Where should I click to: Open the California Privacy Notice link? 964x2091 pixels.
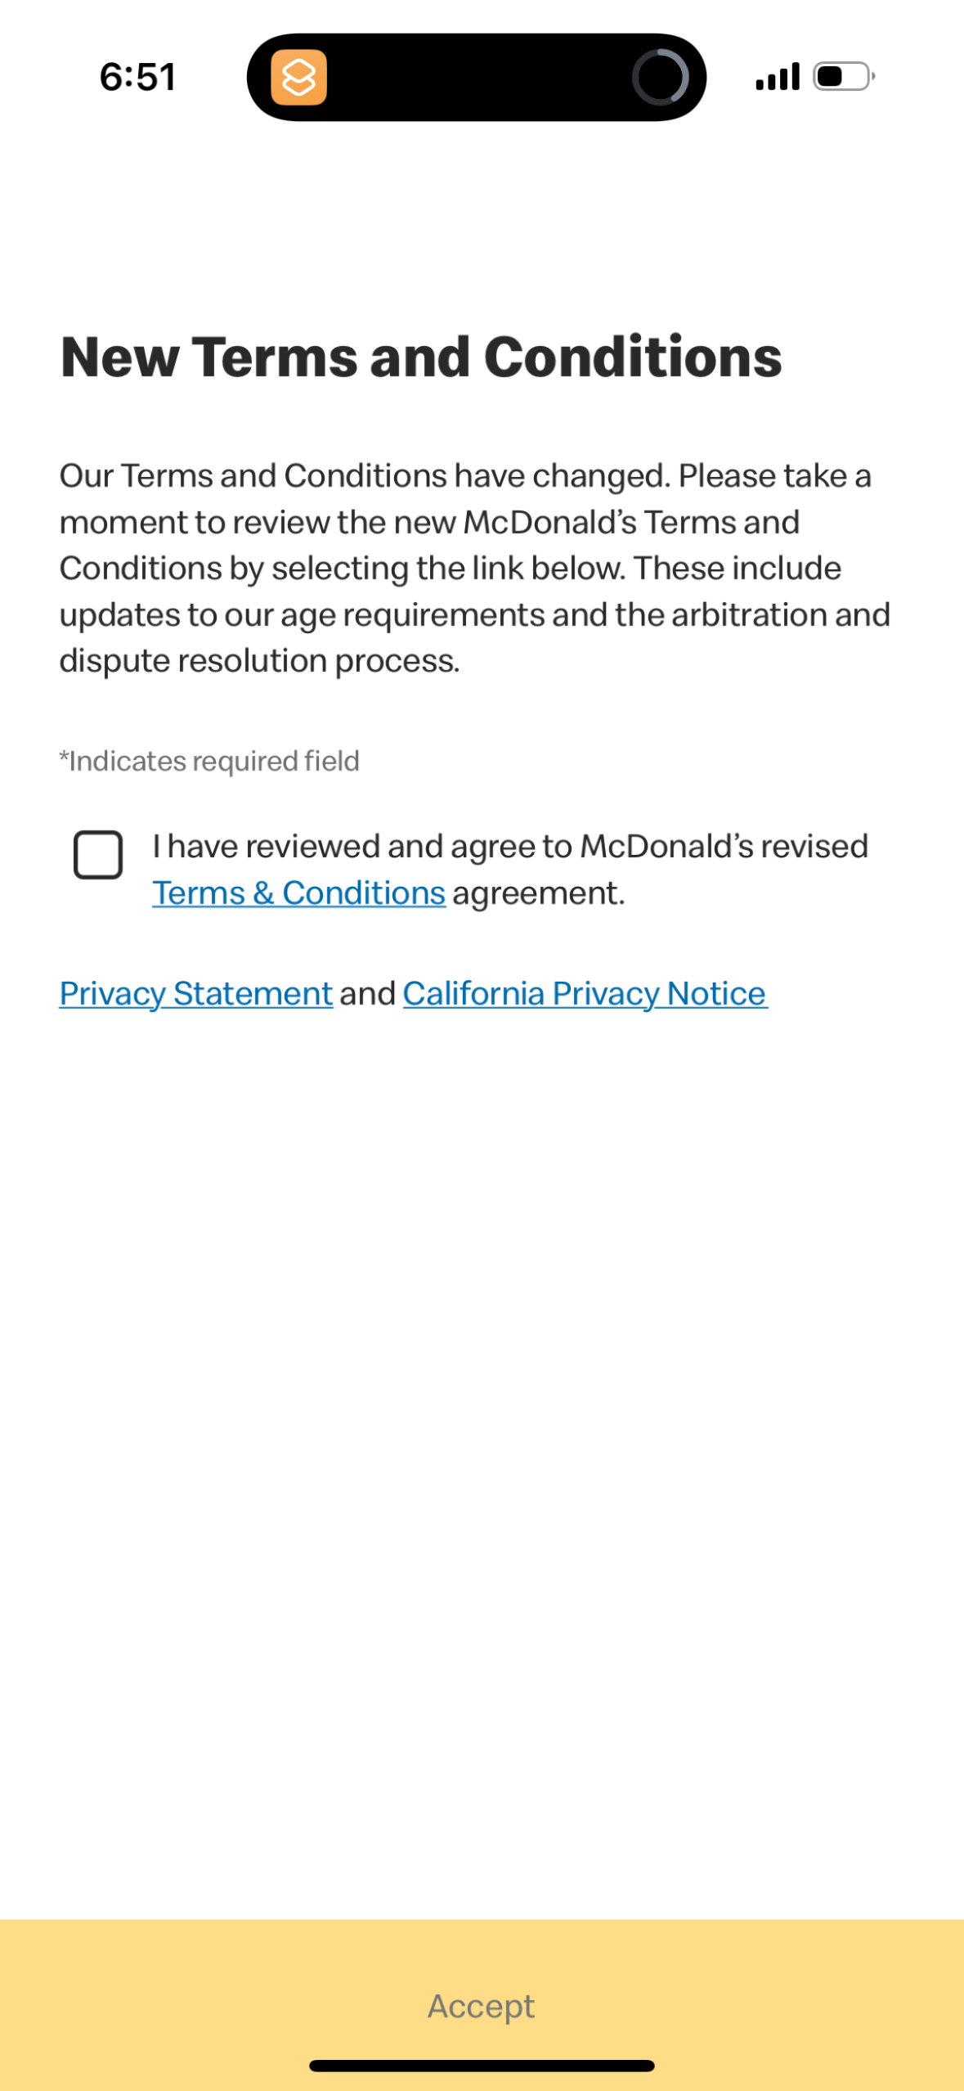pyautogui.click(x=585, y=994)
